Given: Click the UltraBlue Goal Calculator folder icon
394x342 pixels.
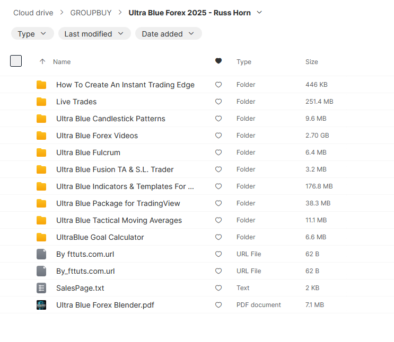Looking at the screenshot, I should coord(41,237).
